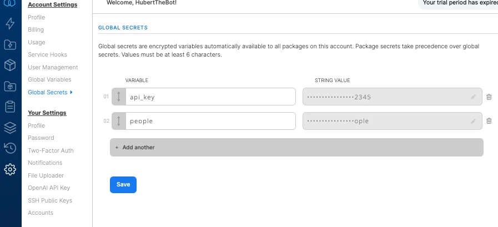Open User Management

click(53, 67)
